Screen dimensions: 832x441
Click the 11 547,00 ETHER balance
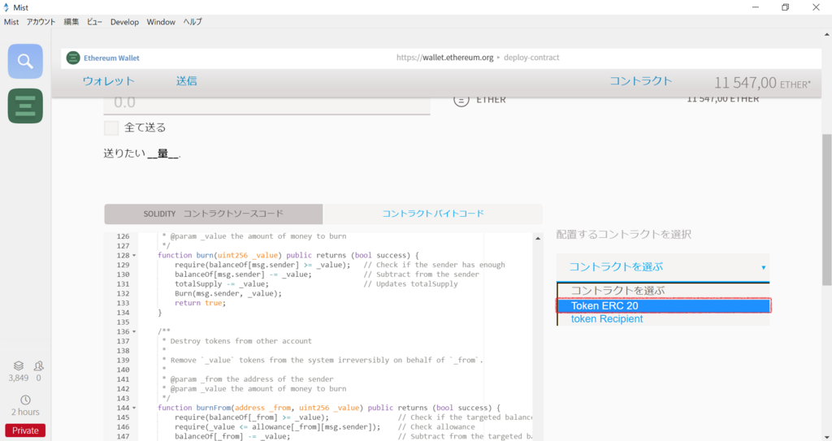(762, 83)
